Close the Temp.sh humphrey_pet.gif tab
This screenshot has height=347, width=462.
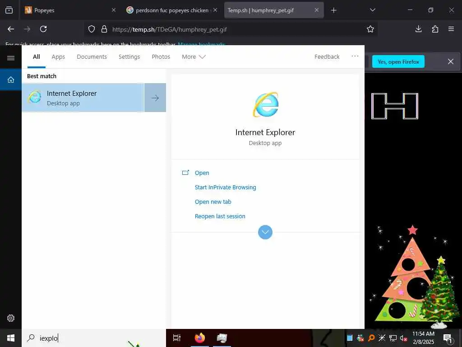coord(316,10)
